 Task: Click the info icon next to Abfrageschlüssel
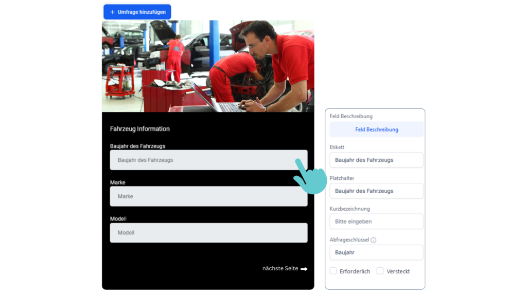[374, 240]
